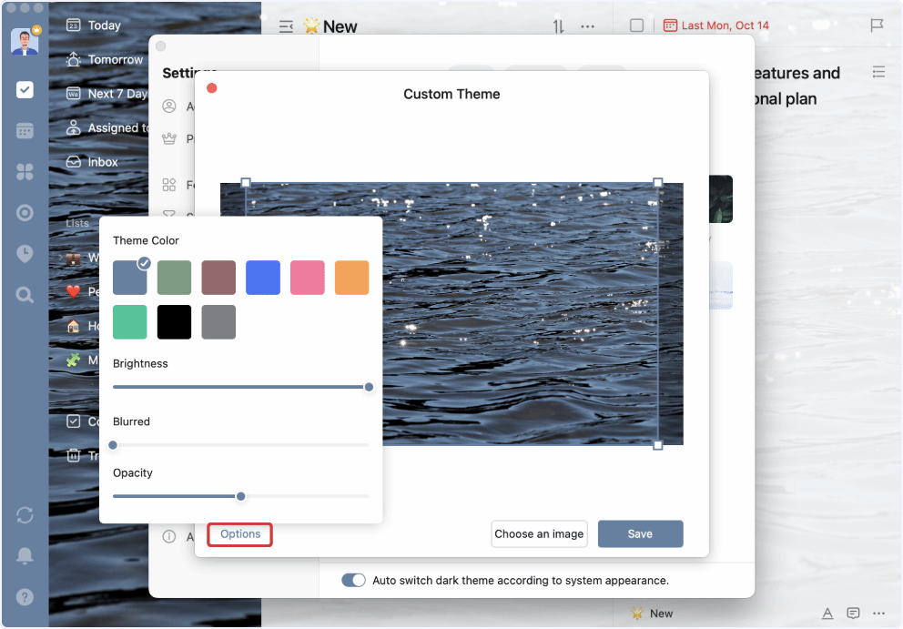Set priority with the flag icon

(x=877, y=25)
